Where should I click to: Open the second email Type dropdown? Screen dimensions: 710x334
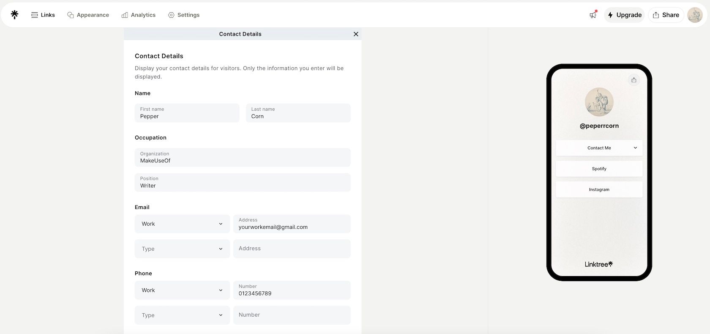182,249
